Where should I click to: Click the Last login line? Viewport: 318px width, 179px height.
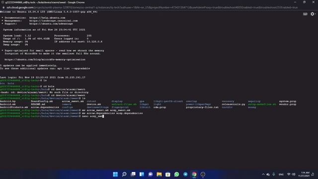(x=43, y=78)
